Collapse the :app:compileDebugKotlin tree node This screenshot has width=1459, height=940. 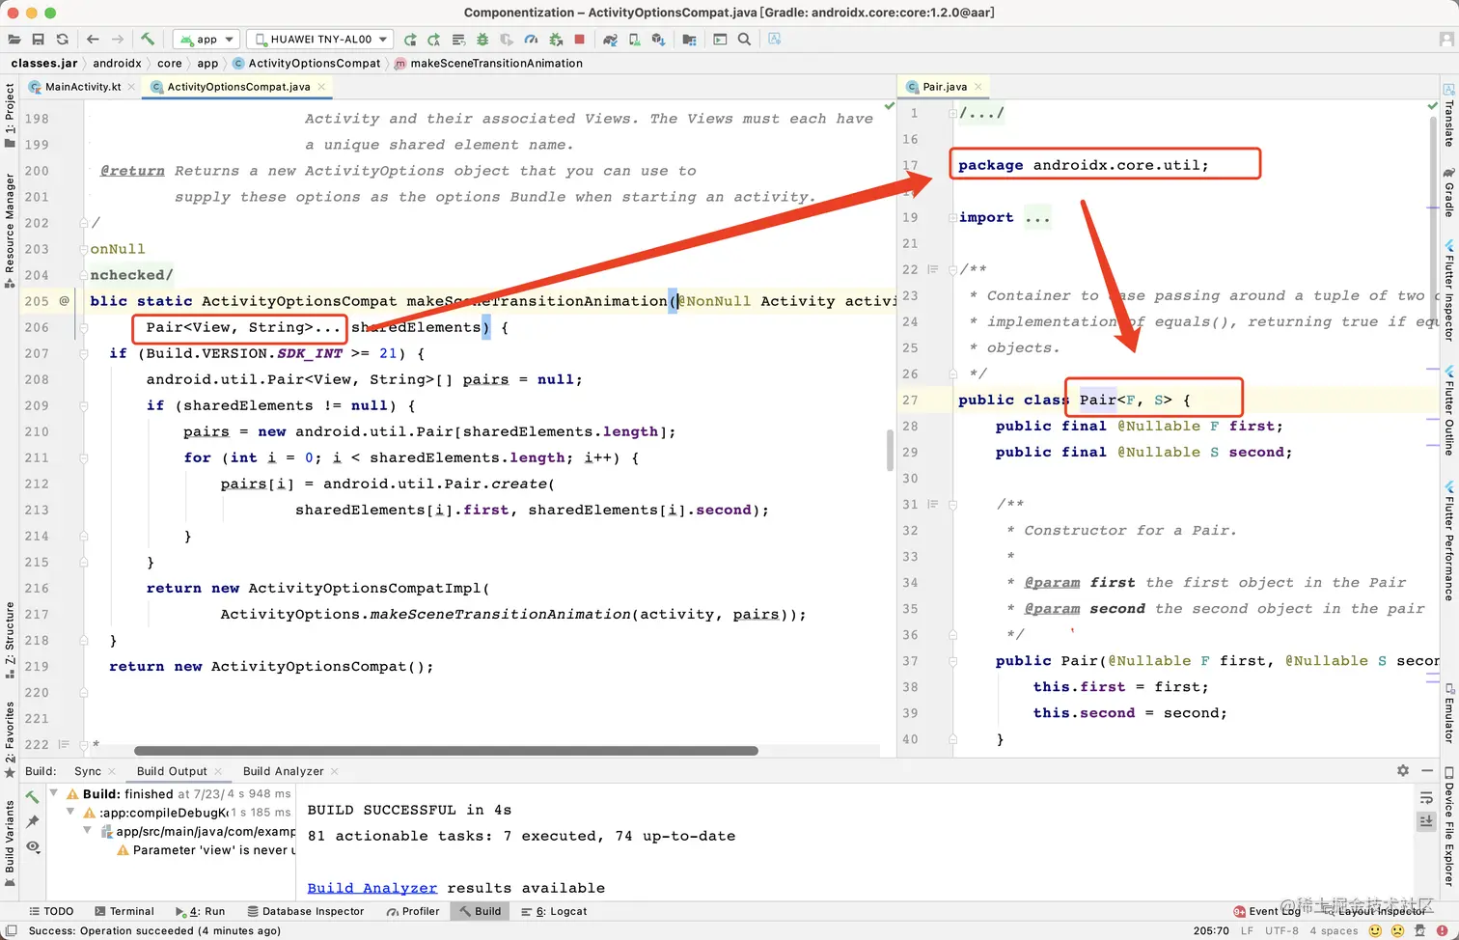[x=70, y=813]
